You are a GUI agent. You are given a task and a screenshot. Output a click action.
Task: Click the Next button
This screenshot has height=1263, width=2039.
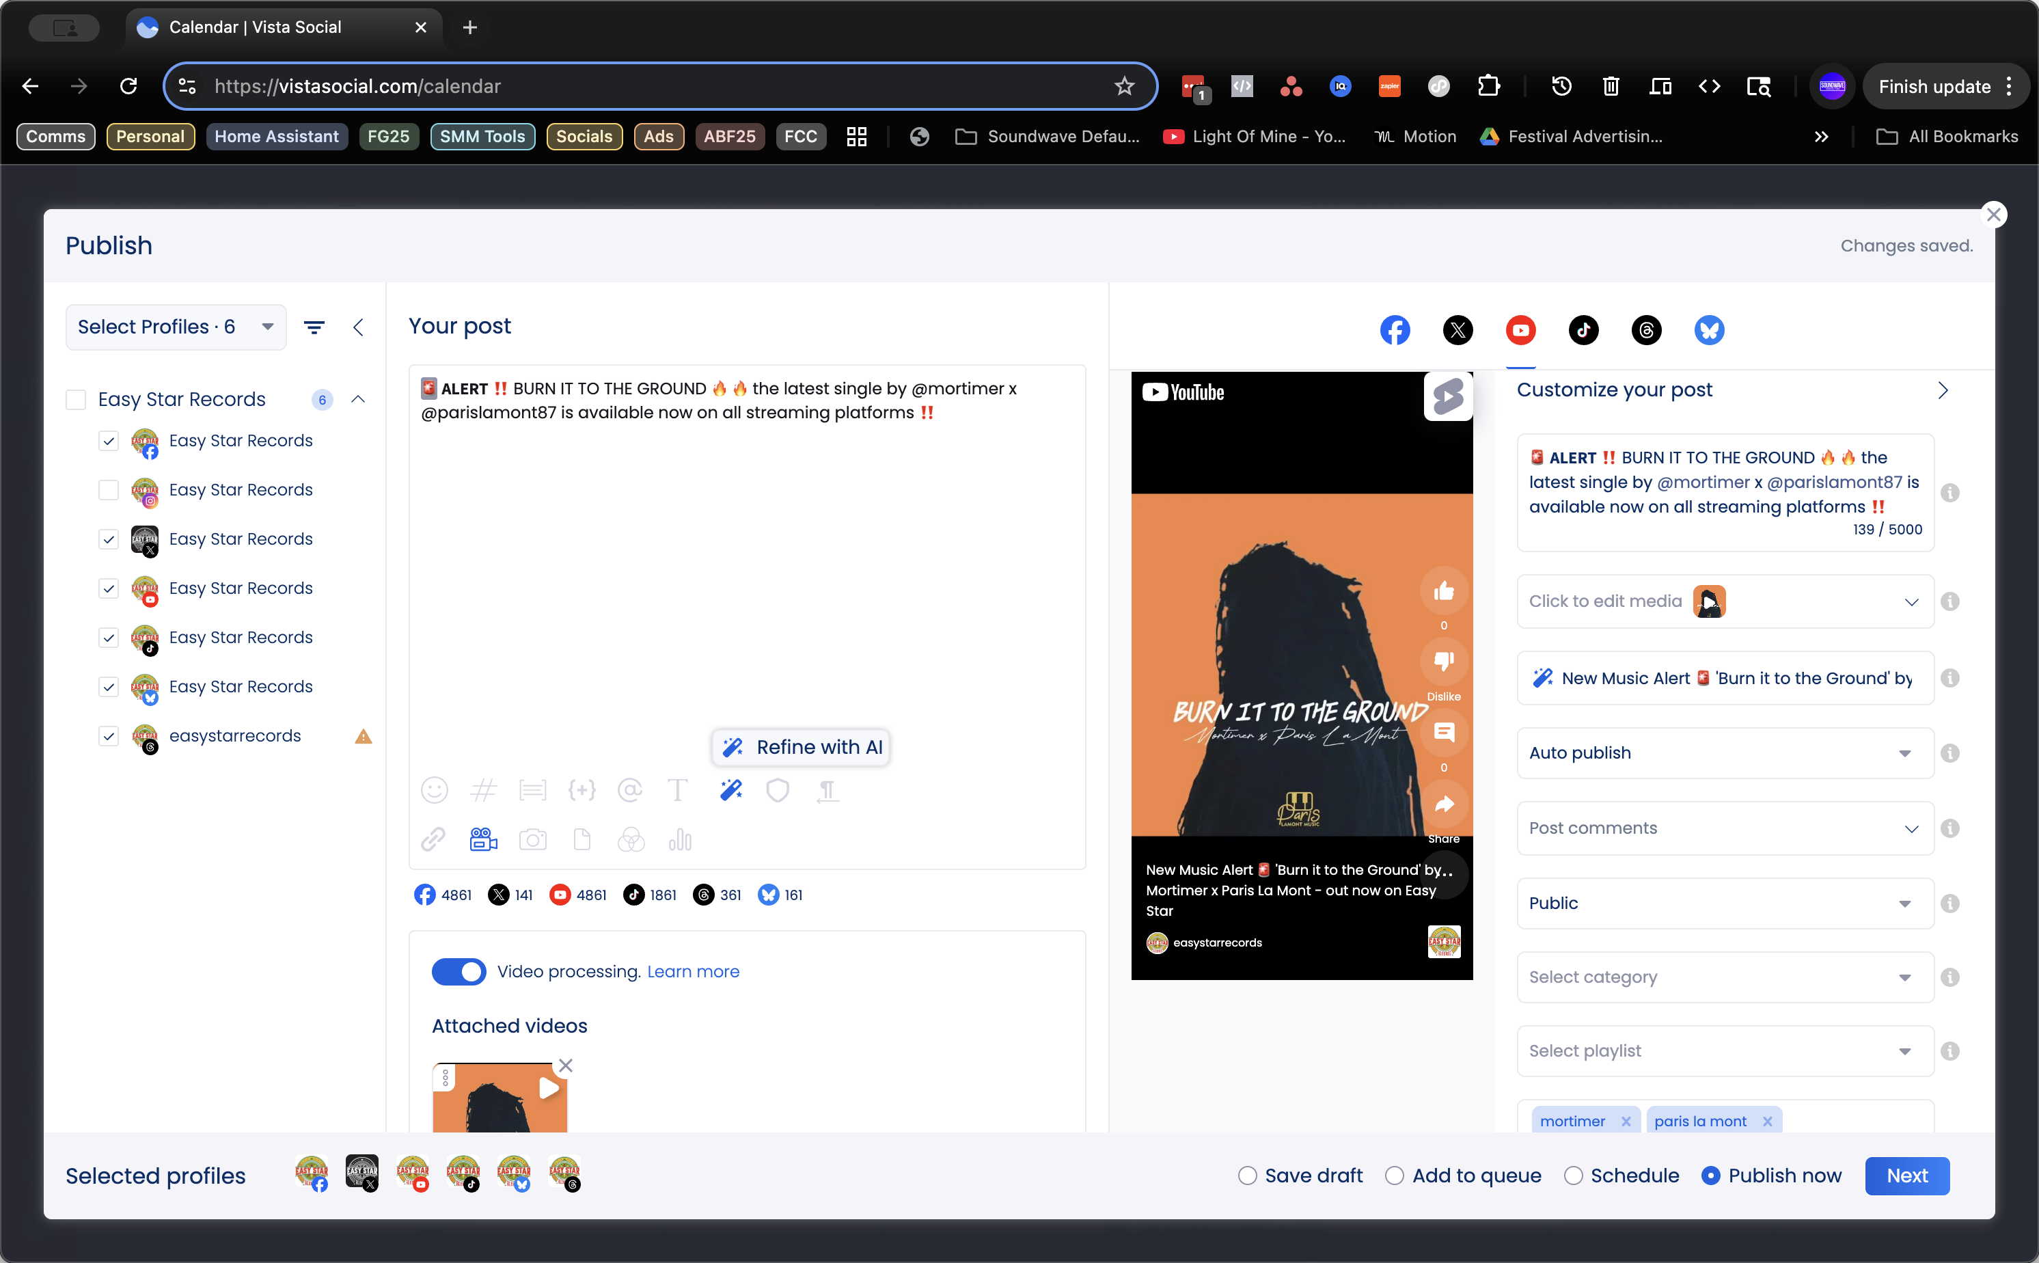tap(1907, 1176)
